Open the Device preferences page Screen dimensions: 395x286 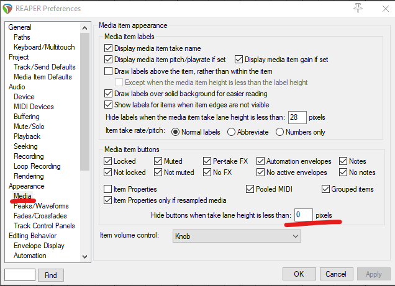[24, 97]
